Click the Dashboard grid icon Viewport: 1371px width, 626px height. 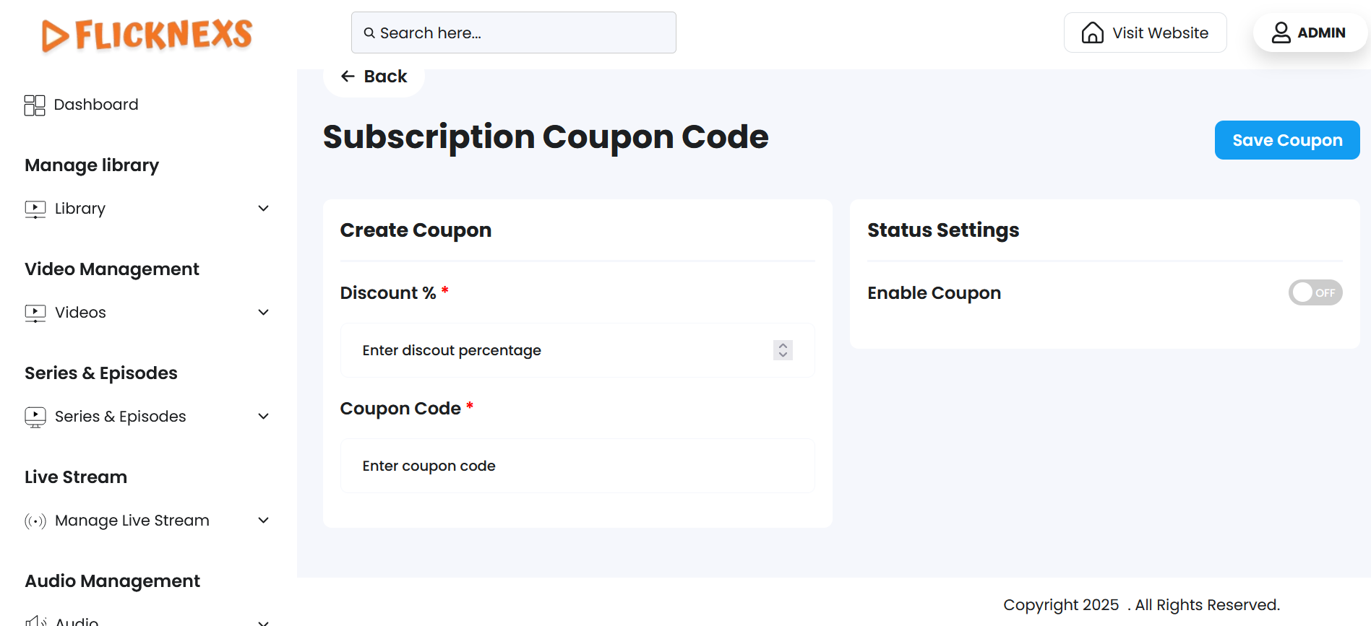35,105
